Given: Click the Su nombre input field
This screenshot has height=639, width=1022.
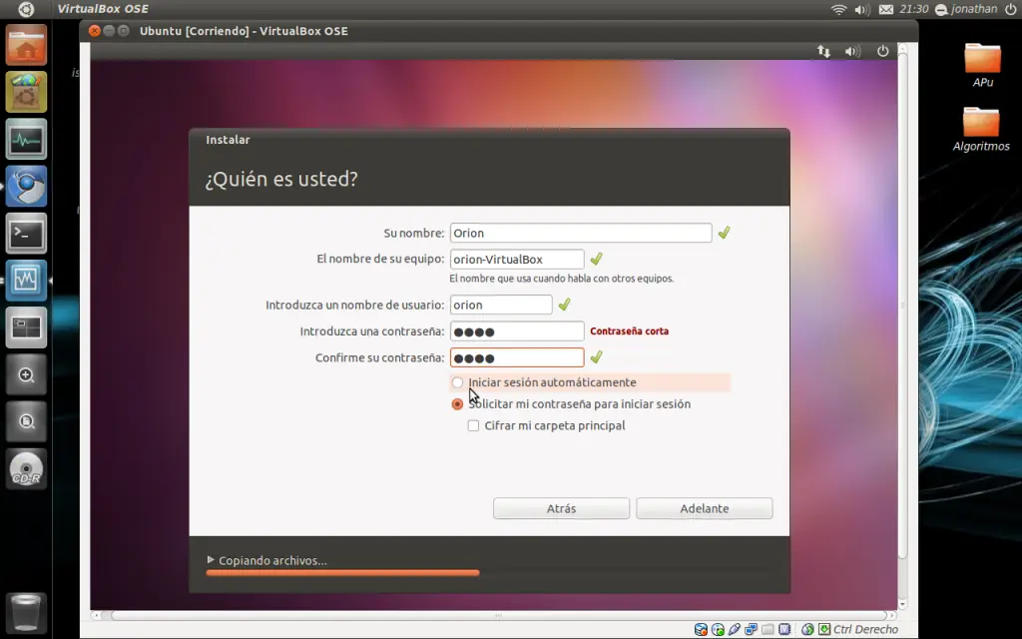Looking at the screenshot, I should (x=581, y=233).
